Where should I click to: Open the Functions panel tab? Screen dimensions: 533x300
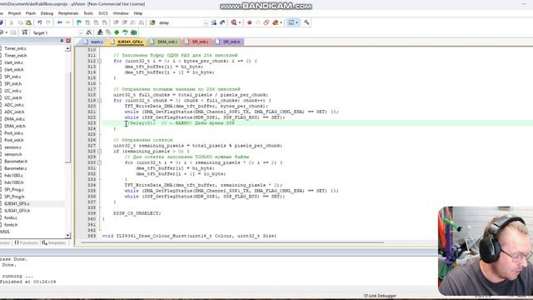(x=26, y=242)
